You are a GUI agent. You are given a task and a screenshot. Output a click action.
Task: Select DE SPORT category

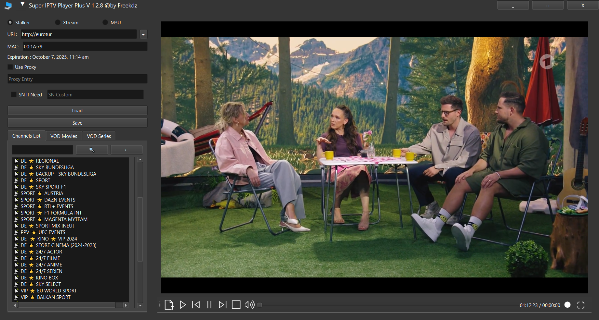(71, 180)
